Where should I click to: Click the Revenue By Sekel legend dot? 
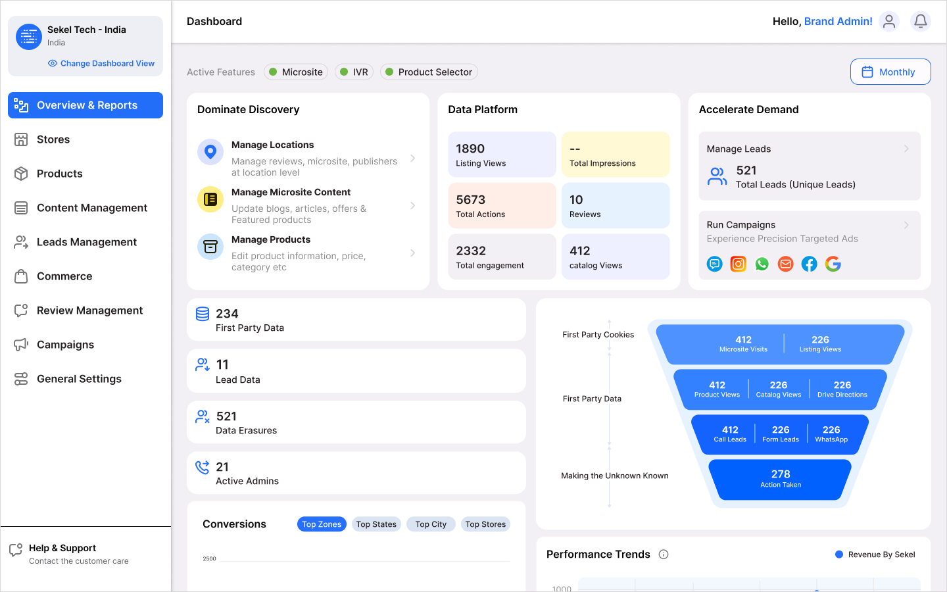click(839, 555)
